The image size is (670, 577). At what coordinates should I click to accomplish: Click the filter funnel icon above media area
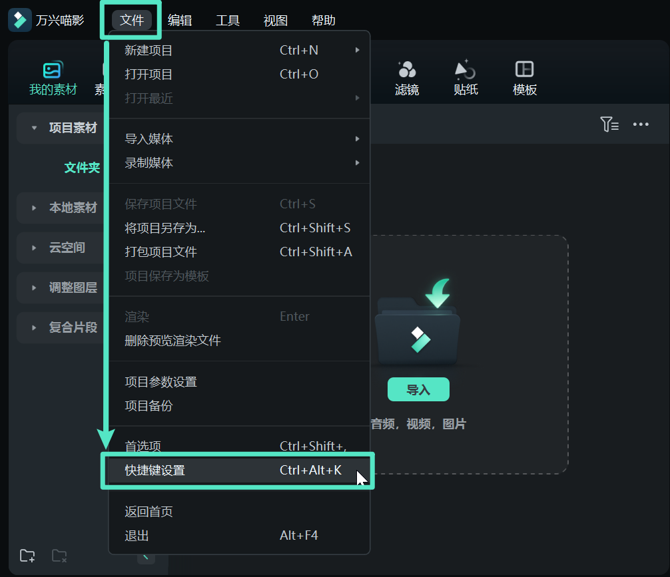click(609, 124)
